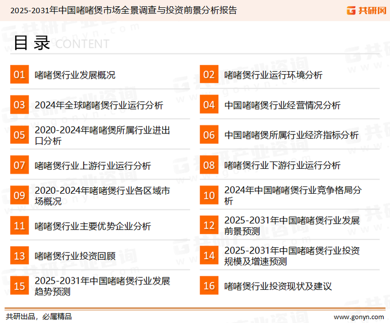Screen dimensions: 390x323
Task: Open chapter 啫啫煲行业上游行业运行分析
Action: [93, 166]
